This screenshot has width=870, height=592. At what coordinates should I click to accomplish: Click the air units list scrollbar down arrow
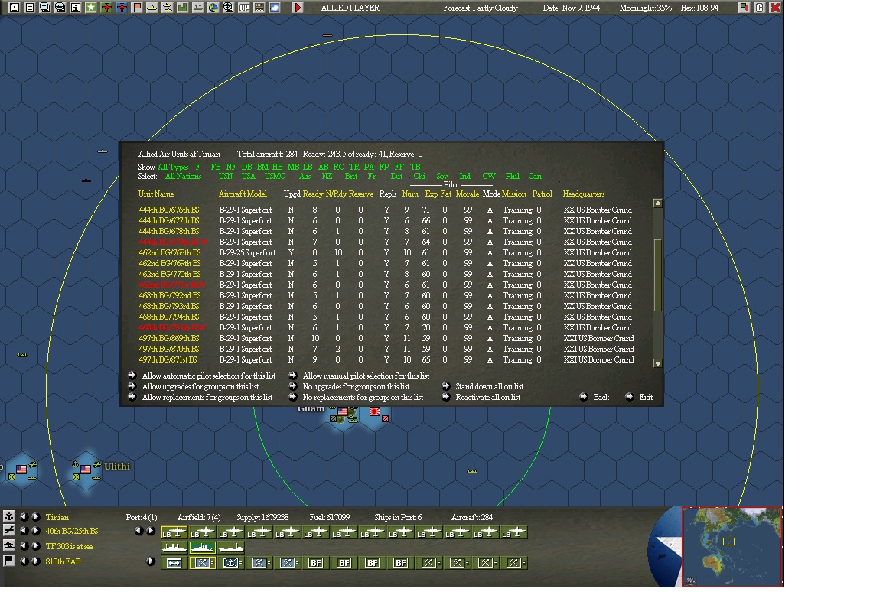pyautogui.click(x=657, y=363)
